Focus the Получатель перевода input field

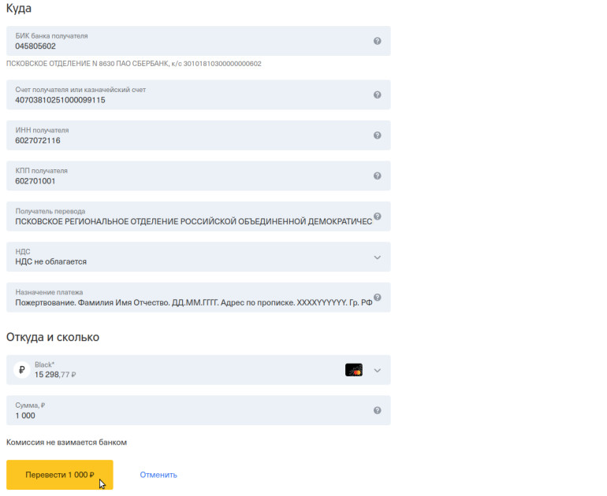[198, 216]
